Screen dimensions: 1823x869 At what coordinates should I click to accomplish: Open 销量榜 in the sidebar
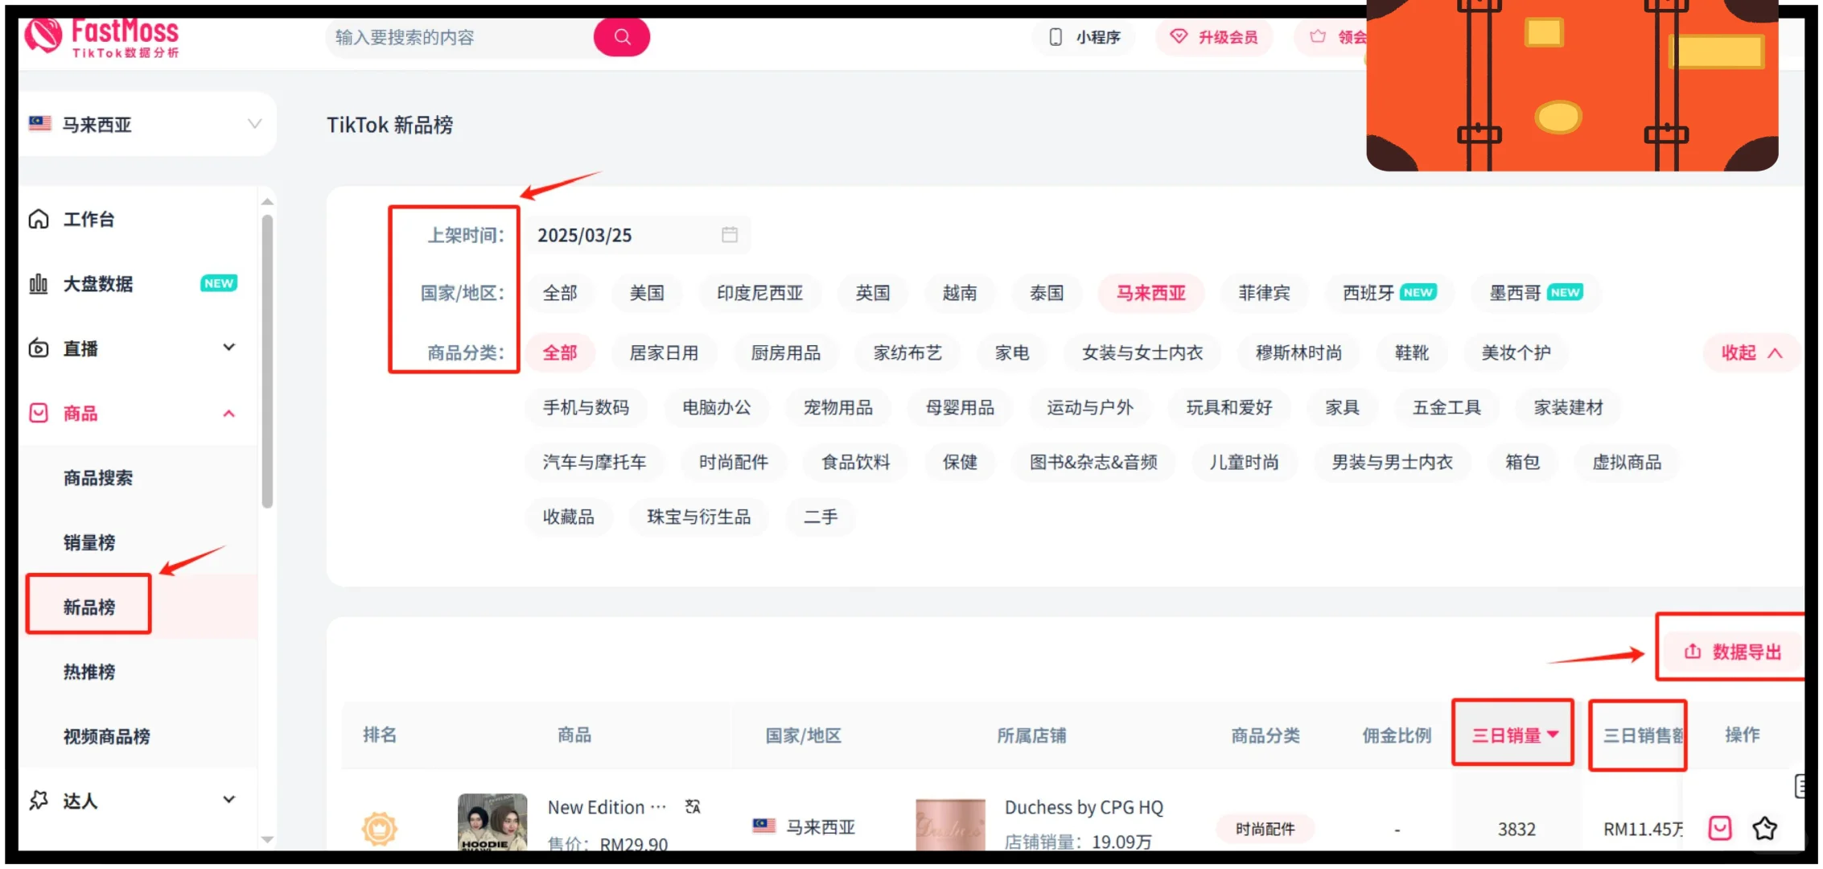point(89,542)
